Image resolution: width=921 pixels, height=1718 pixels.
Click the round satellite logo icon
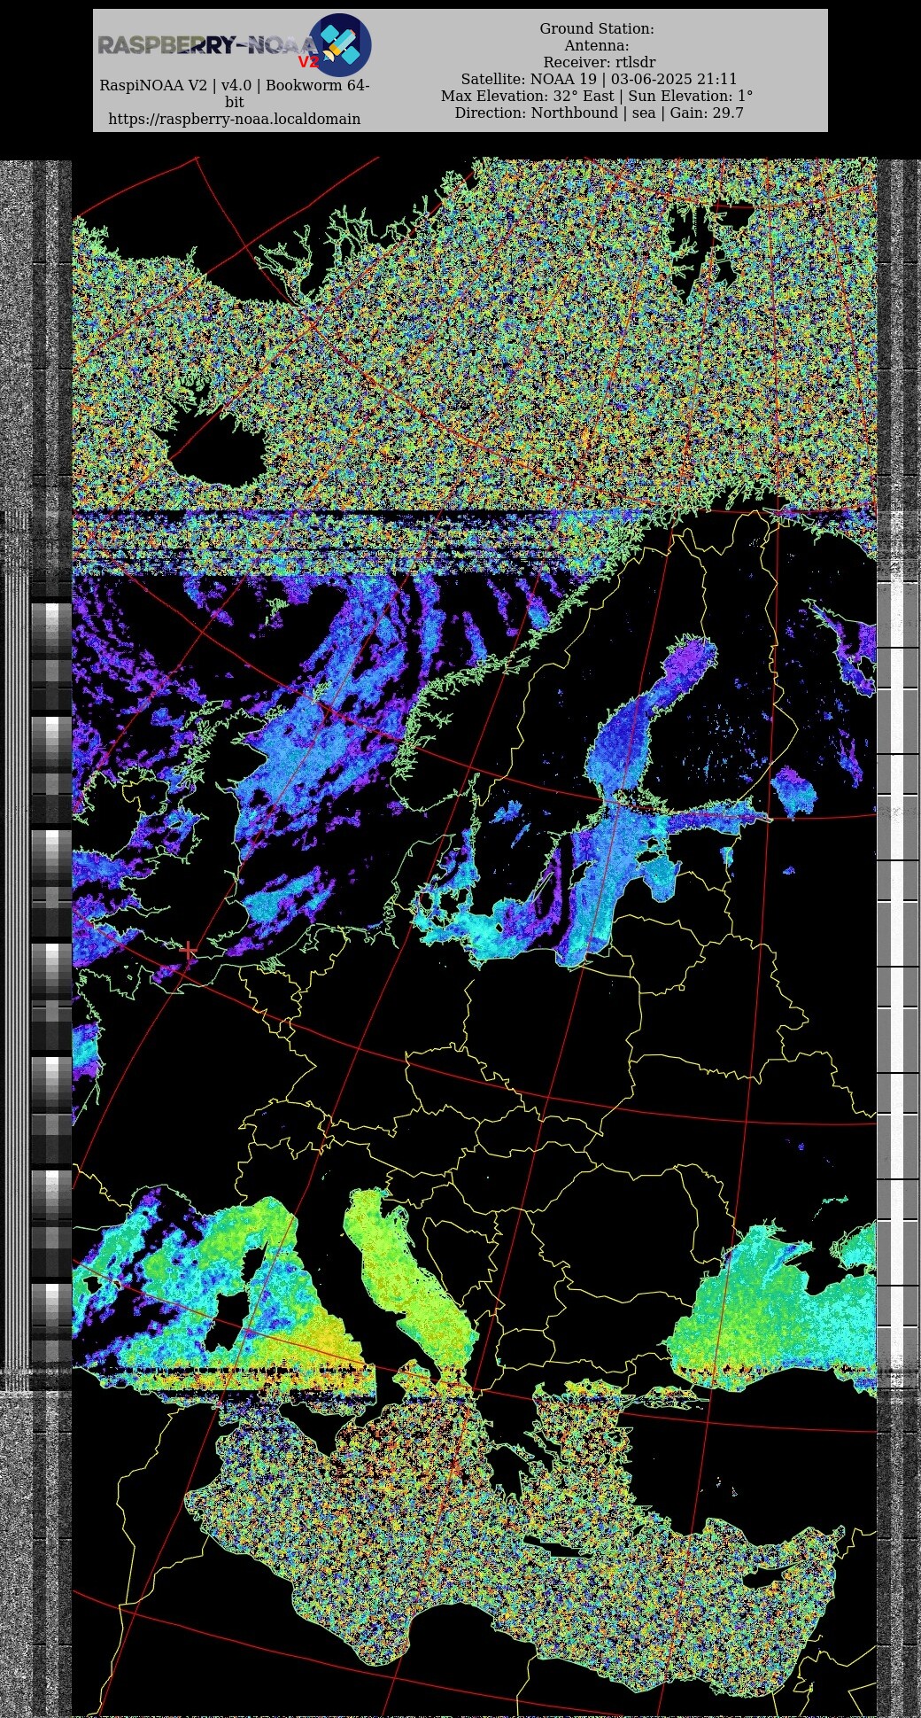[x=339, y=45]
